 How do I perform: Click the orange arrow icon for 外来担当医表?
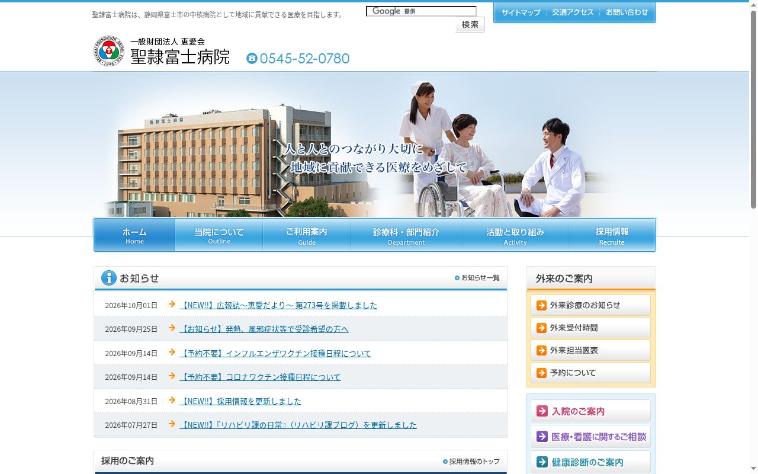point(541,350)
